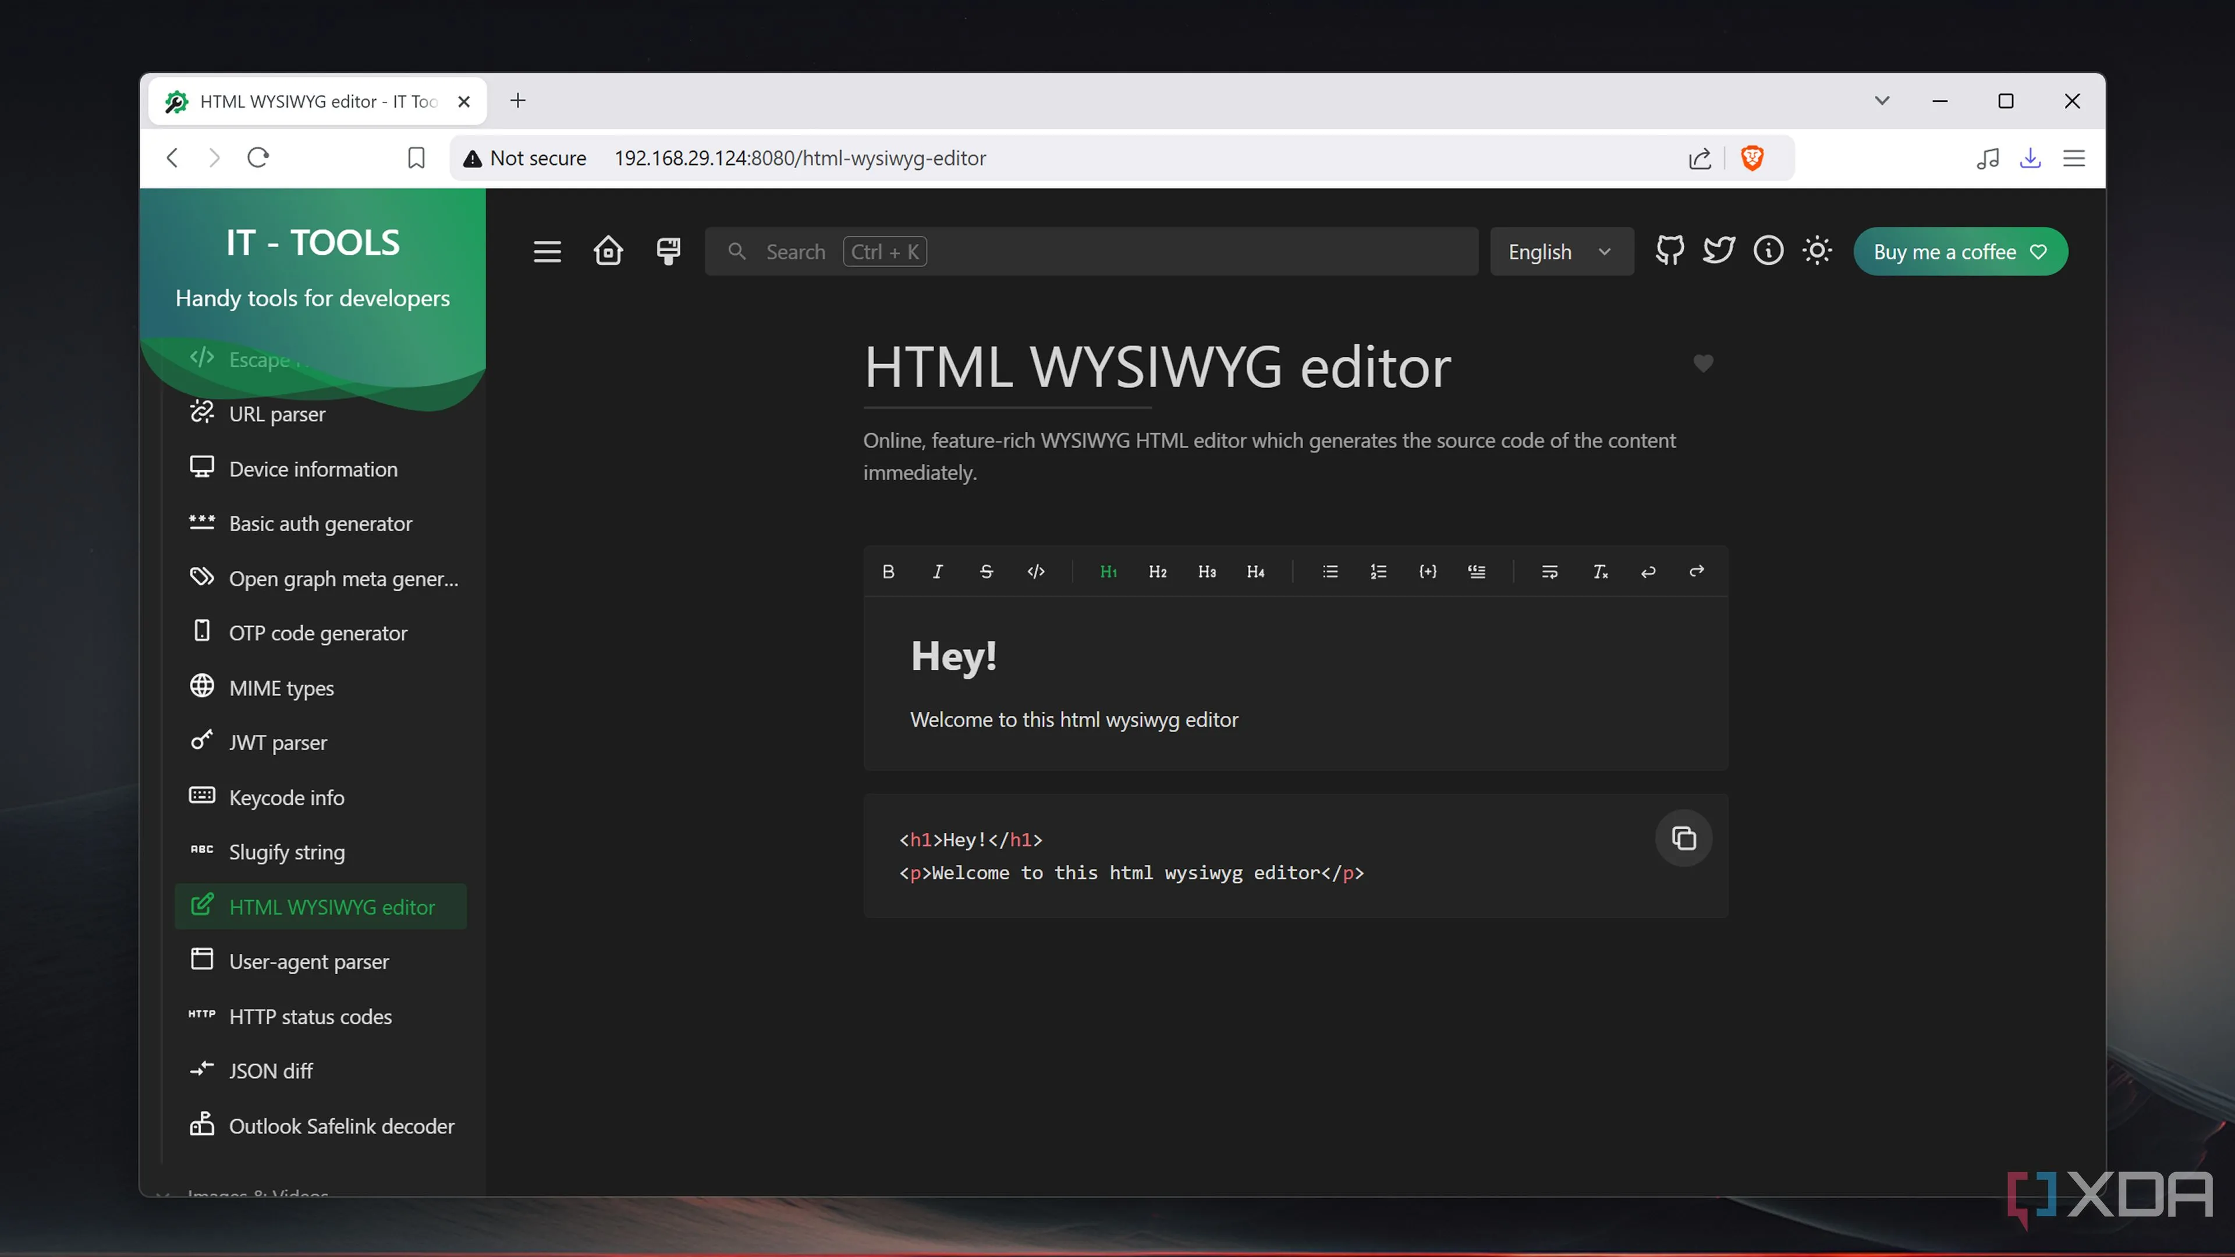The width and height of the screenshot is (2235, 1257).
Task: Click the undo arrow in editor toolbar
Action: 1648,571
